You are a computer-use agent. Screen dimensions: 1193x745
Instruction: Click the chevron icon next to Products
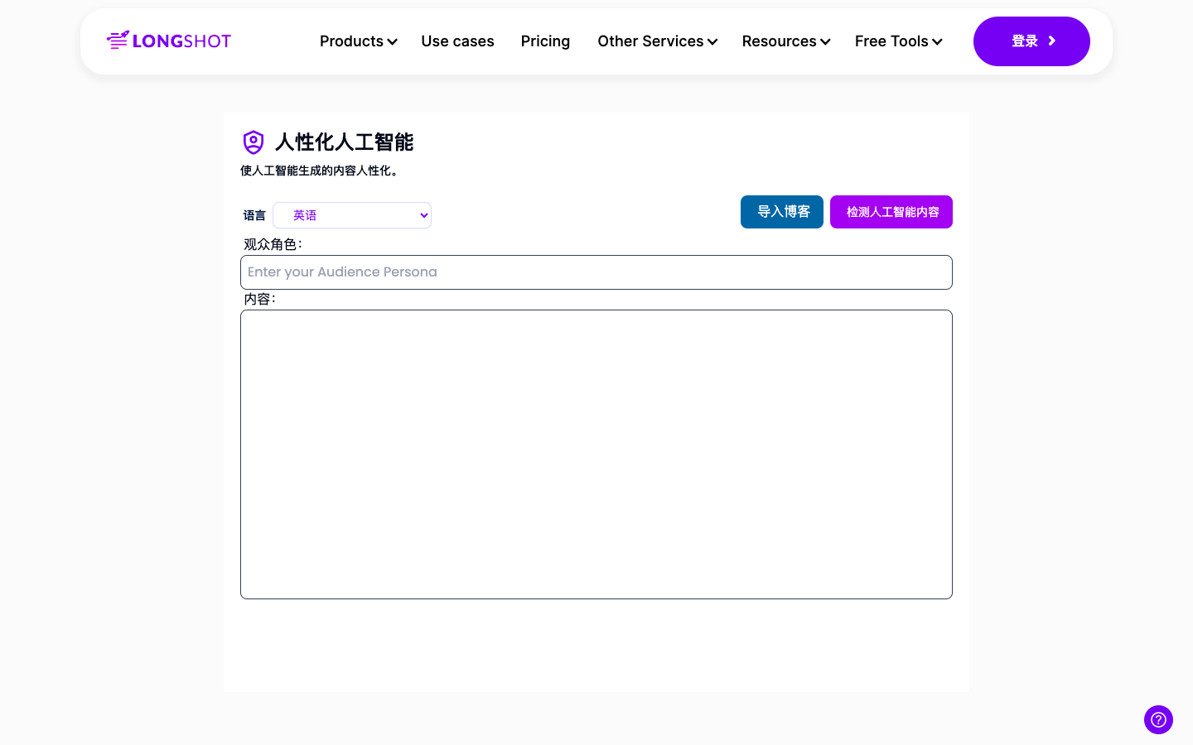point(393,42)
